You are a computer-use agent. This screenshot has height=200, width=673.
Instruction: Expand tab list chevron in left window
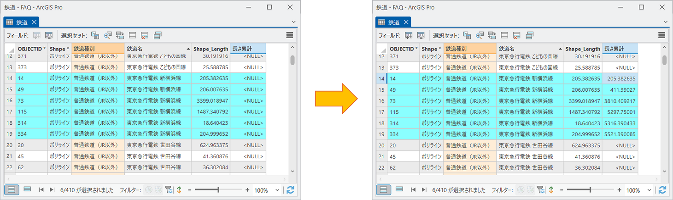pos(293,22)
